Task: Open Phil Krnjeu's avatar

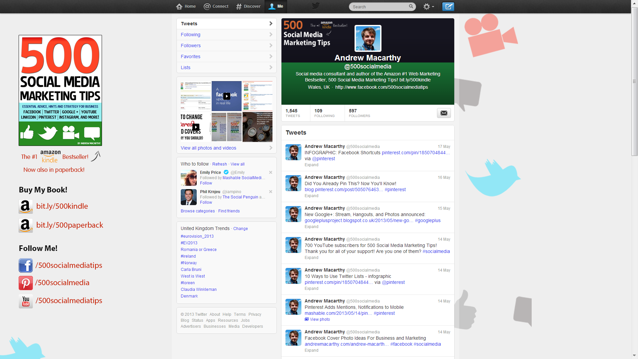Action: click(x=189, y=197)
